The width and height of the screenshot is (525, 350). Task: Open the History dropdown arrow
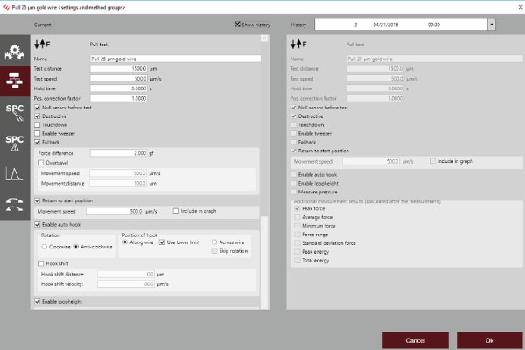click(491, 24)
